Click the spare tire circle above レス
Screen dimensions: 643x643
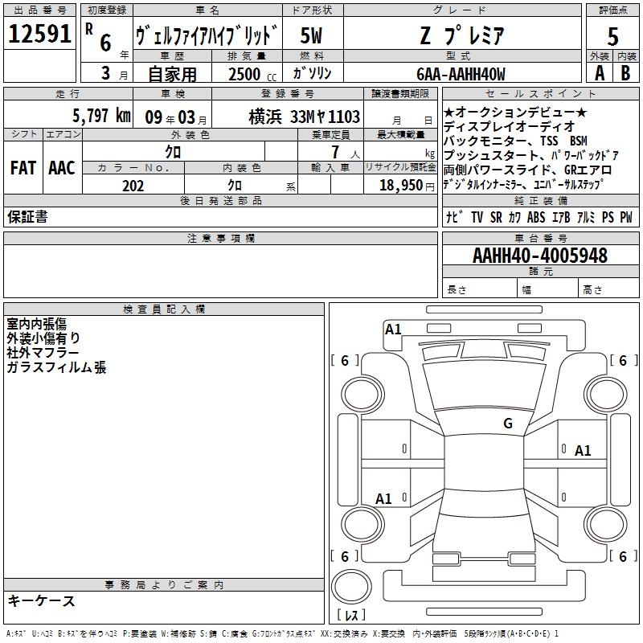tap(351, 586)
